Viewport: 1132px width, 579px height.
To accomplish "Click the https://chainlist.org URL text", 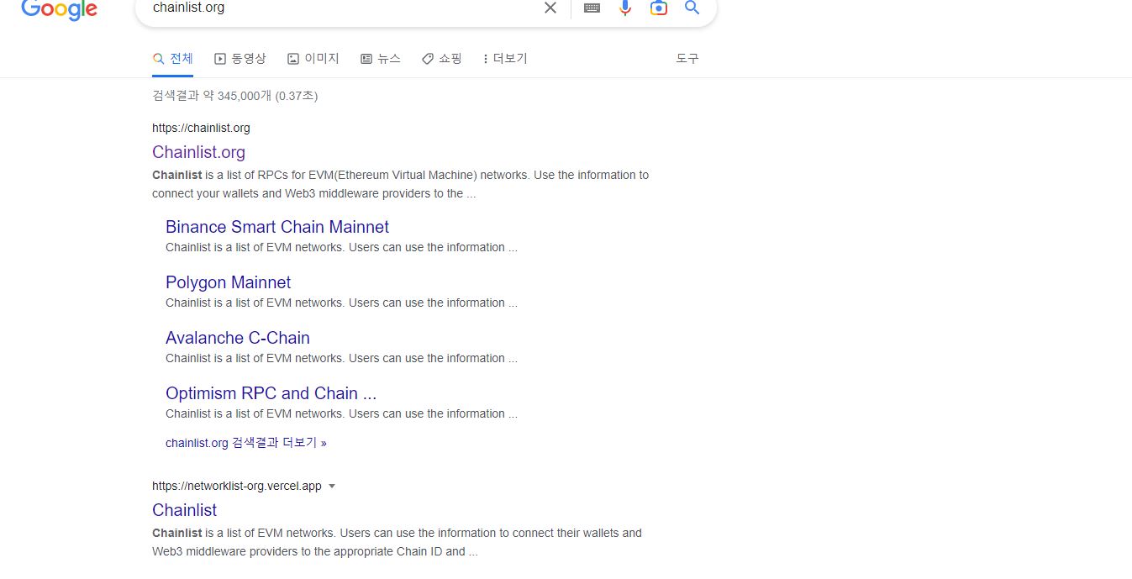I will (x=201, y=128).
